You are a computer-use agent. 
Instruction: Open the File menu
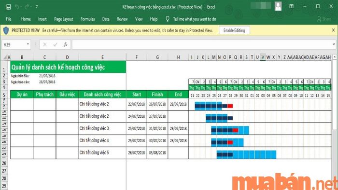(9, 19)
